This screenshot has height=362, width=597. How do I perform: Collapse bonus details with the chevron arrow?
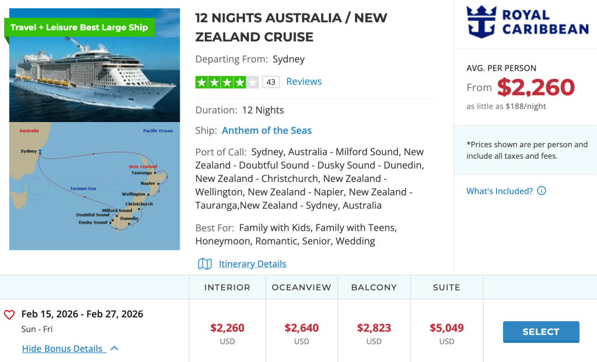[x=114, y=349]
